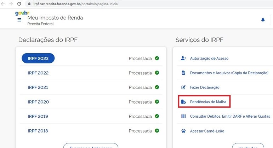Click the green check icon for IRPF 2020
The height and width of the screenshot is (148, 273).
157,102
